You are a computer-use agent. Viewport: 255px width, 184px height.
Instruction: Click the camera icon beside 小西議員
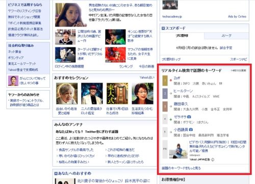(191, 129)
